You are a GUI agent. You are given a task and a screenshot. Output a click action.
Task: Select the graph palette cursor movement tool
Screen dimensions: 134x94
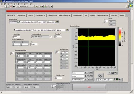coord(110,73)
